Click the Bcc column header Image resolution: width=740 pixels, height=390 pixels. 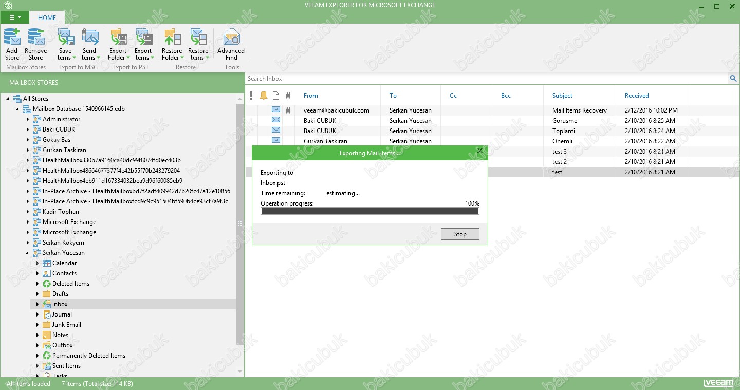click(506, 96)
